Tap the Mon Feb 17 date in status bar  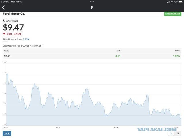pyautogui.click(x=17, y=2)
